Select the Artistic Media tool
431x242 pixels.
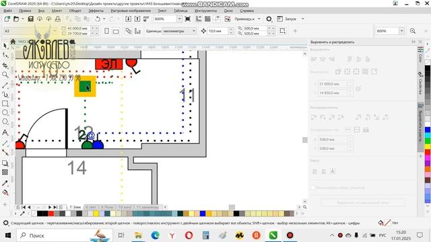(5, 95)
